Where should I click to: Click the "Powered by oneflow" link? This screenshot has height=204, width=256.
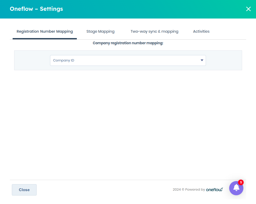click(x=198, y=189)
